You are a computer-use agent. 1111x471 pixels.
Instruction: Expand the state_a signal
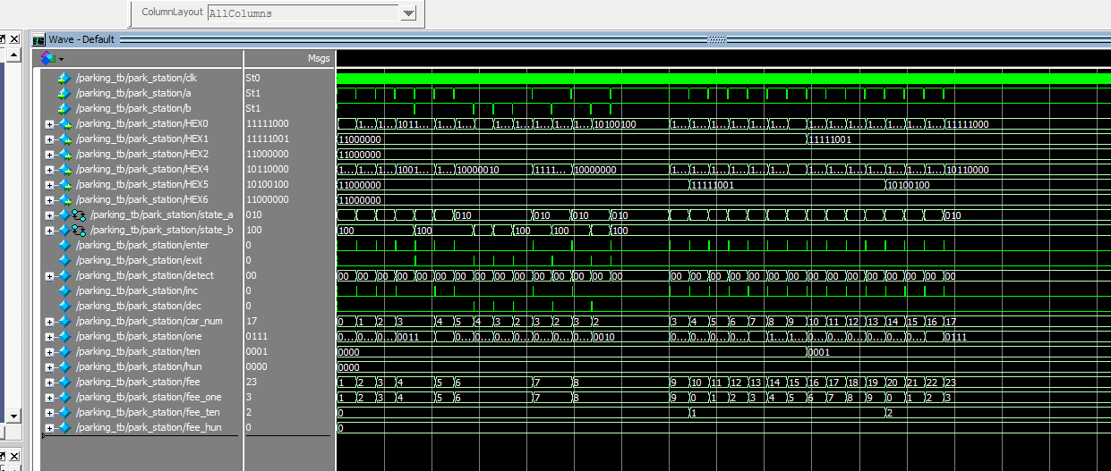point(50,215)
